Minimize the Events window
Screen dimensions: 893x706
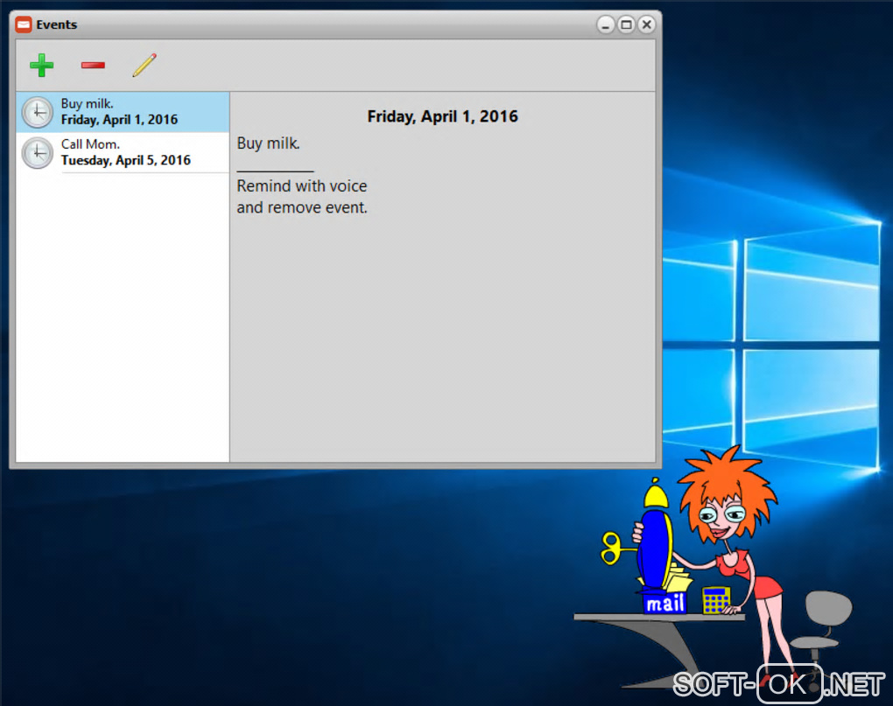(x=605, y=24)
